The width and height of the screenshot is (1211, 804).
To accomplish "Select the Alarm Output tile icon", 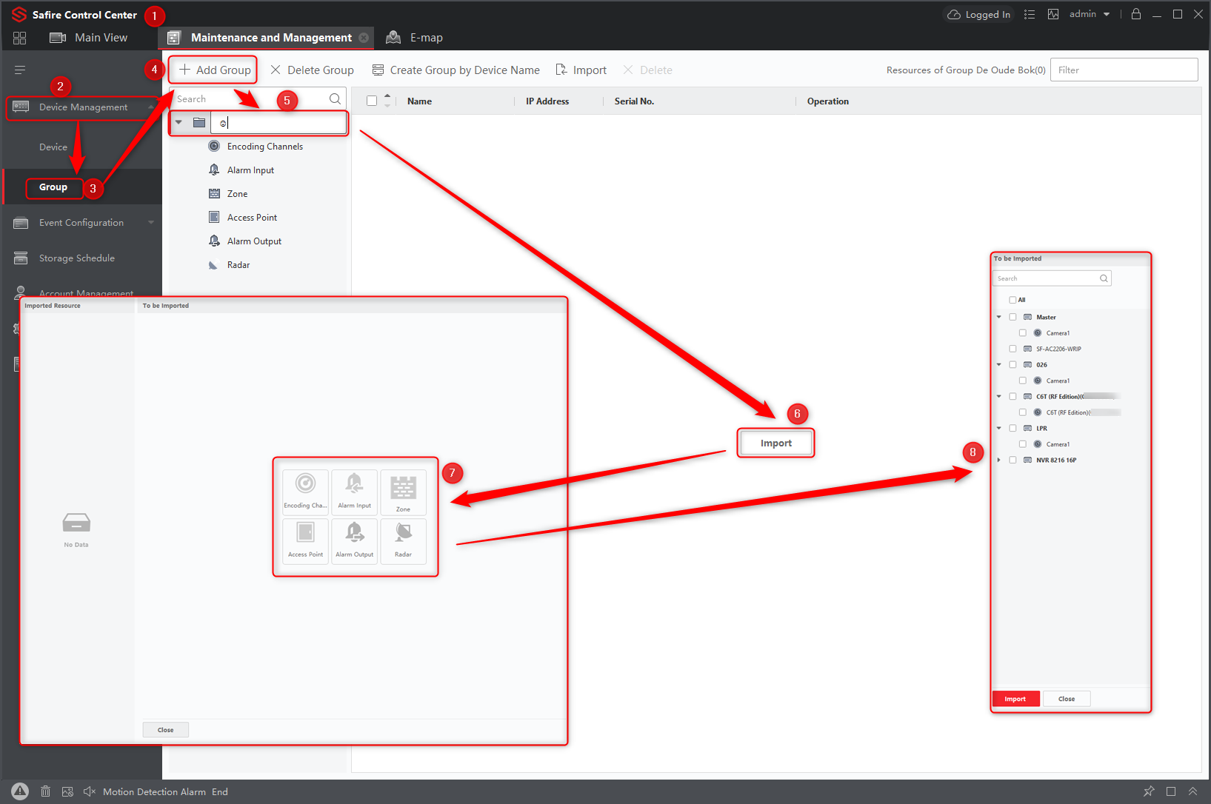I will [354, 540].
